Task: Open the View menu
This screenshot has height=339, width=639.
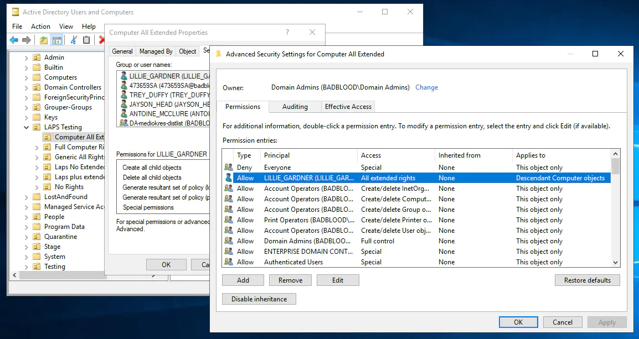Action: (x=66, y=27)
